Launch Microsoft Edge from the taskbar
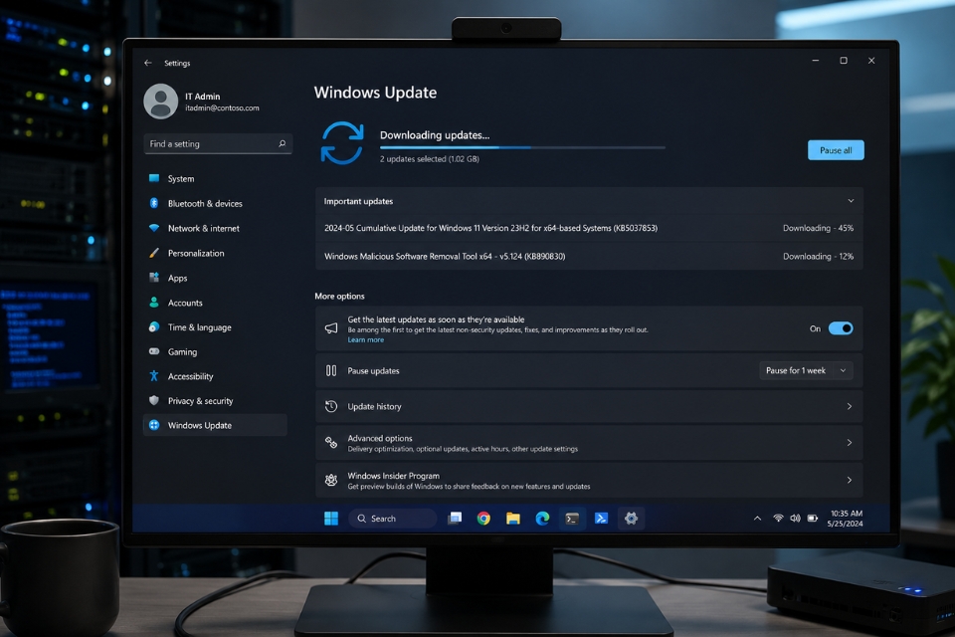 click(x=542, y=519)
